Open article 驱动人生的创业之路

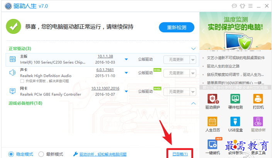point(223,66)
